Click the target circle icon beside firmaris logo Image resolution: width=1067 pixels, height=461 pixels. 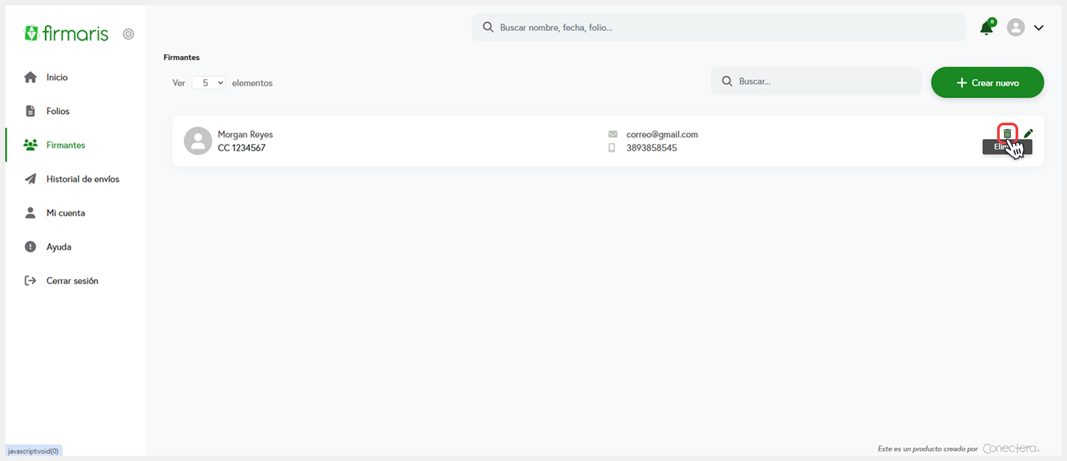point(129,34)
